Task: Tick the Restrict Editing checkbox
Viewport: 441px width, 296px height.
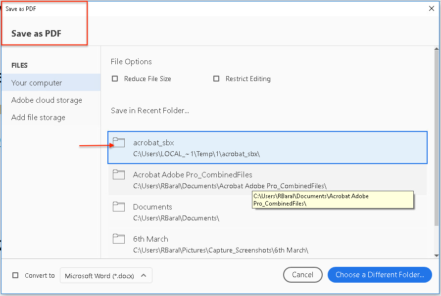Action: pyautogui.click(x=216, y=79)
